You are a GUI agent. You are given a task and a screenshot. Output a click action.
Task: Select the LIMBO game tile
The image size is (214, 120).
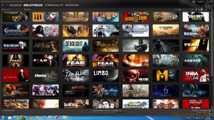coord(106,75)
